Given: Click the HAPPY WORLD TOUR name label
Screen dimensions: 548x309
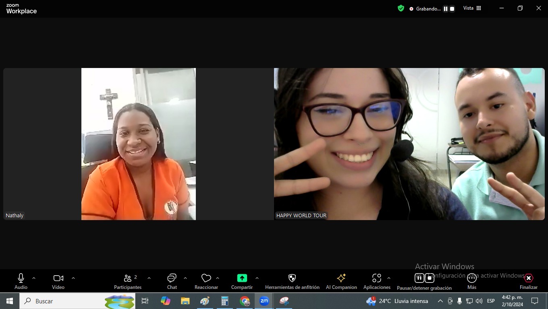Looking at the screenshot, I should 301,216.
